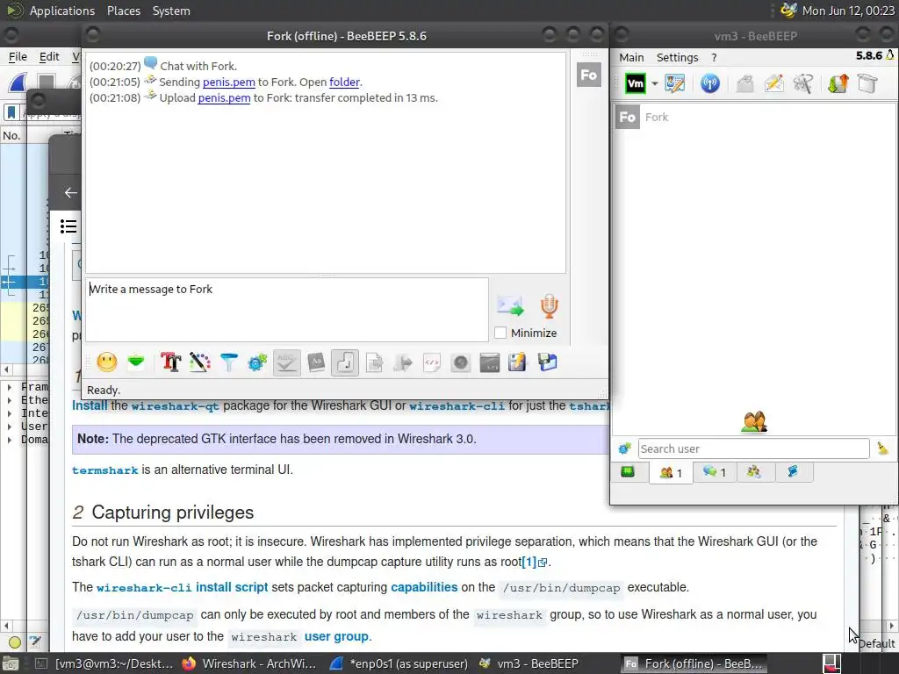Screen dimensions: 899x674
Task: Toggle the return-key send message button
Action: [x=344, y=362]
